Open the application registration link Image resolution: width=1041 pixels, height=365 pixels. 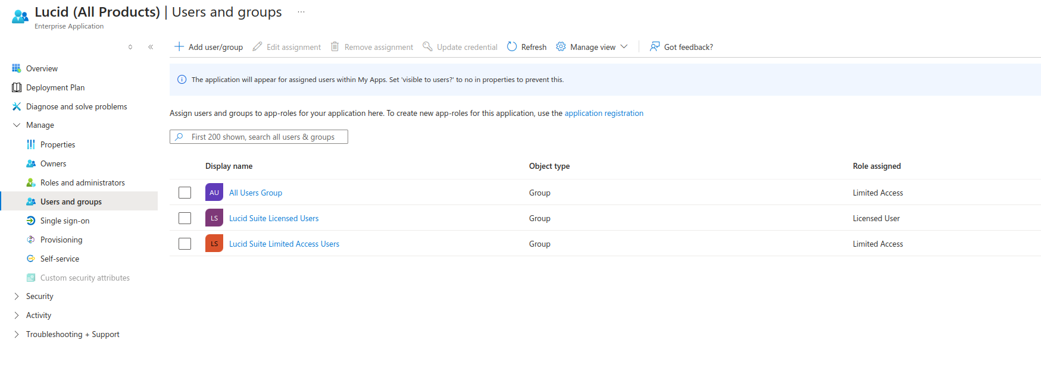pyautogui.click(x=604, y=113)
